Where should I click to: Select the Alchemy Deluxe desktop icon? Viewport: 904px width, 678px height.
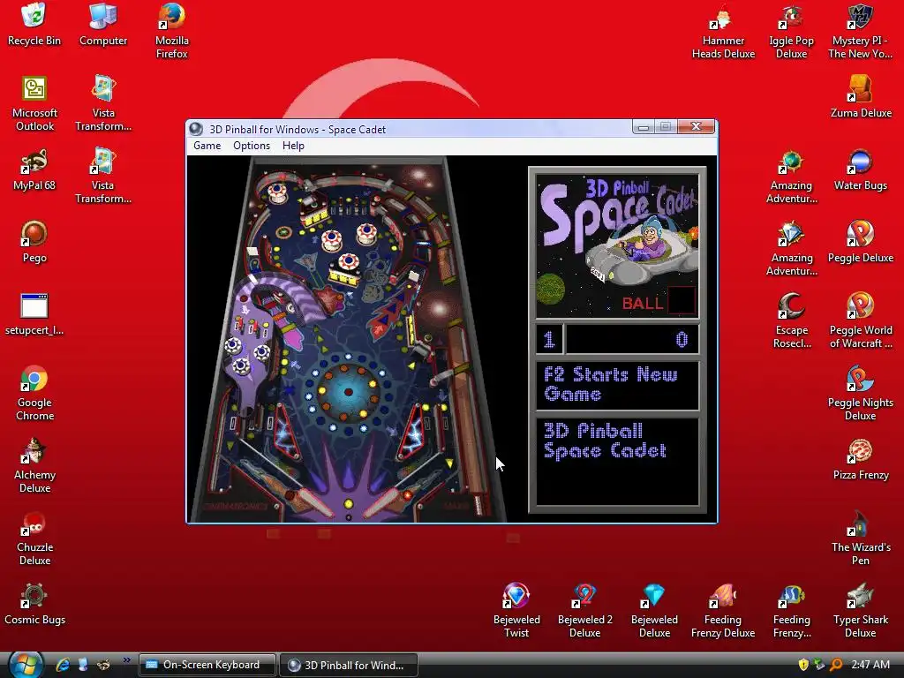(34, 465)
